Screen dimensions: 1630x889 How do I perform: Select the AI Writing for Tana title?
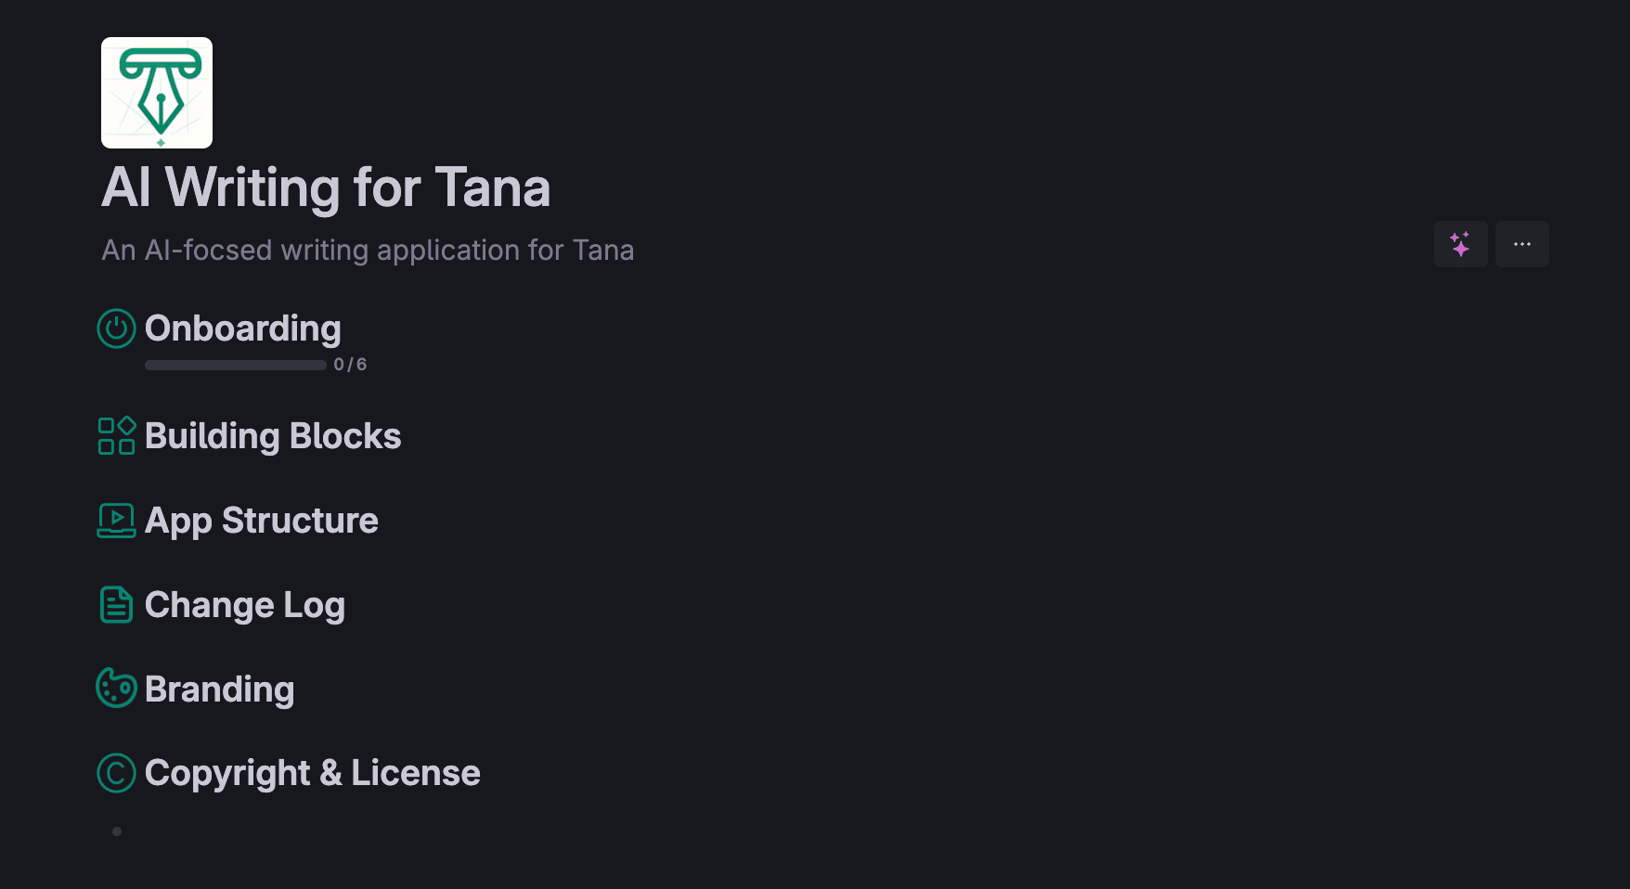click(x=326, y=187)
